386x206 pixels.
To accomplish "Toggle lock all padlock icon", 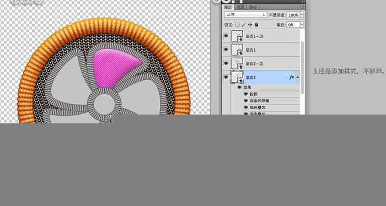I will click(x=256, y=25).
